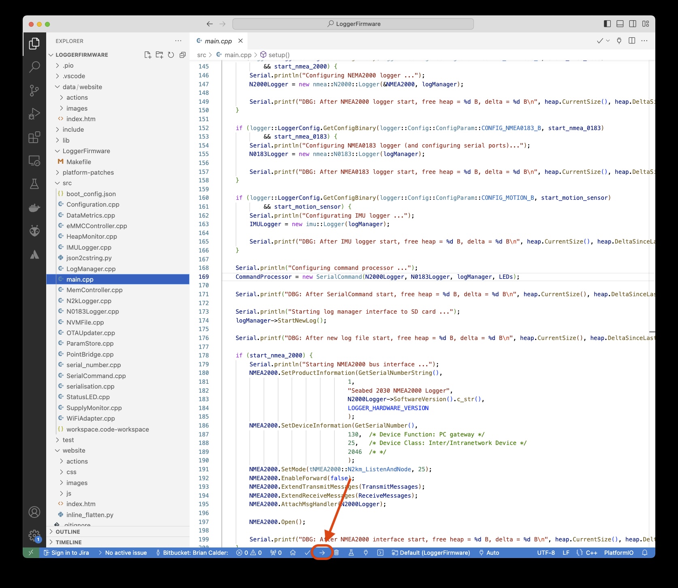
Task: Click the LoggerFirmware command center search box
Action: tap(353, 24)
